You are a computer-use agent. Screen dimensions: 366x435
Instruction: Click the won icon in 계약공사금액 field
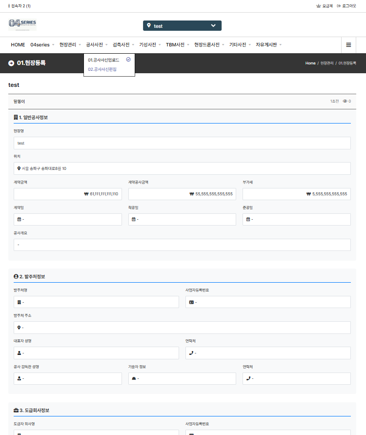[192, 194]
